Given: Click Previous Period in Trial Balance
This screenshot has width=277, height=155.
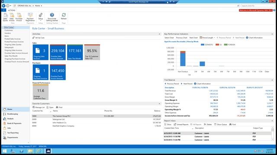Looking at the screenshot, I should pyautogui.click(x=172, y=84).
